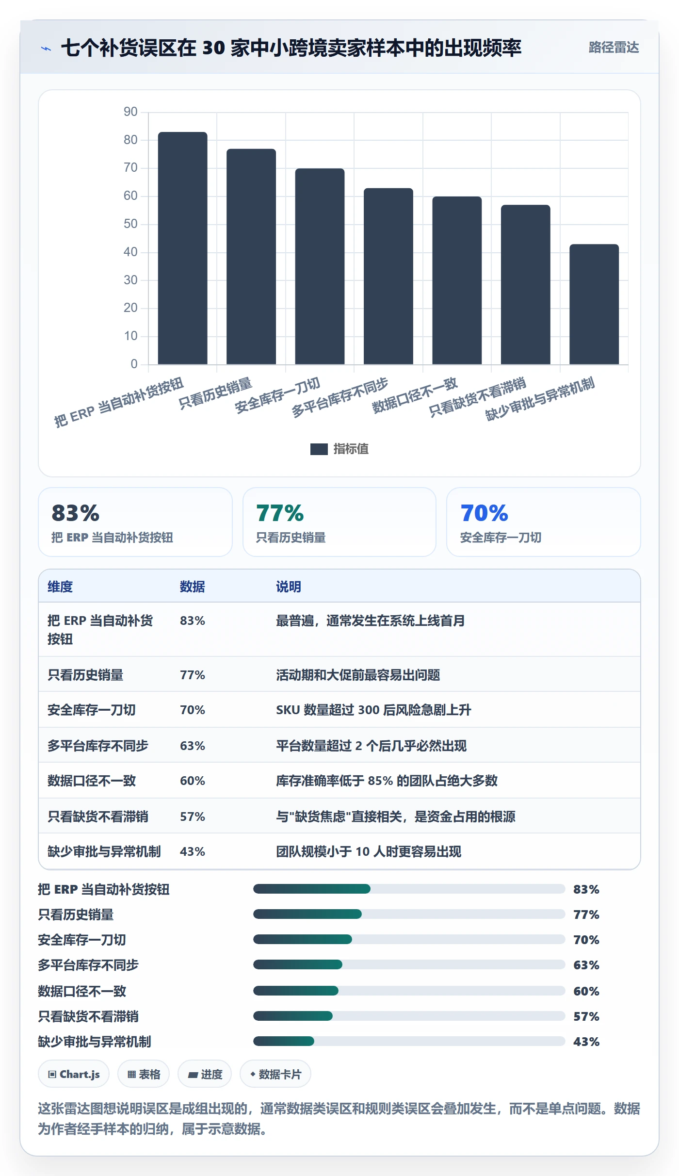Image resolution: width=679 pixels, height=1176 pixels.
Task: Open the 77% data card
Action: 339,522
